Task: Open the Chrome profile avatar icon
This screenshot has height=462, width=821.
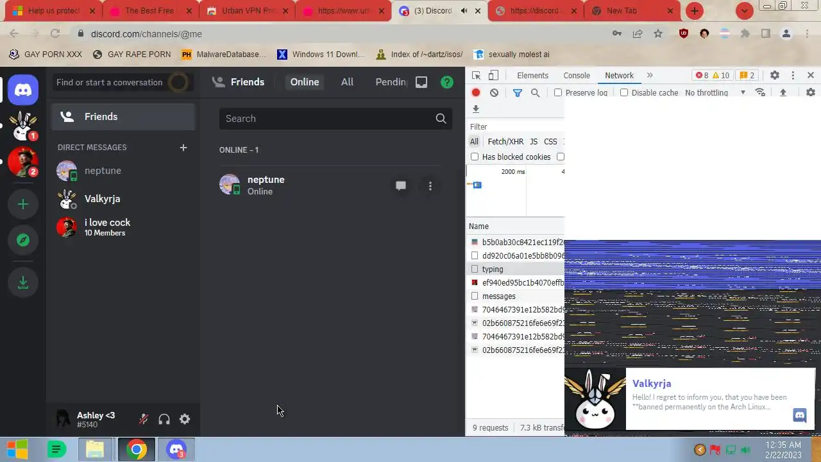Action: 786,34
